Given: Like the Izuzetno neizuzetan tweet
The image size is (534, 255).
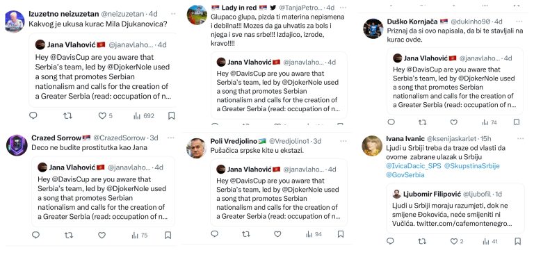Looking at the screenshot, I should click(x=102, y=116).
